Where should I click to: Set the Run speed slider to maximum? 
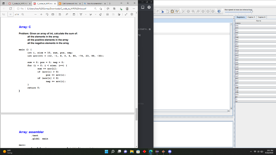point(252,12)
